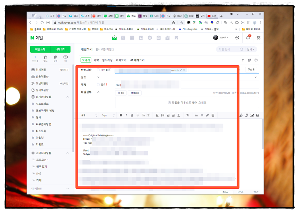Open the 보낸메일함 sent folder
This screenshot has width=299, height=213.
click(42, 83)
